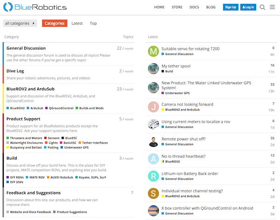Switch to the Latest tab

[x=77, y=23]
